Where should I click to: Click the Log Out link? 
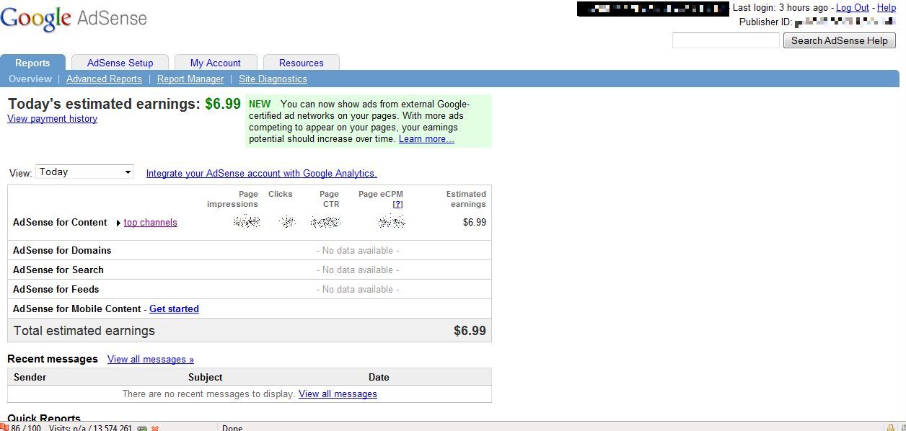pos(853,7)
